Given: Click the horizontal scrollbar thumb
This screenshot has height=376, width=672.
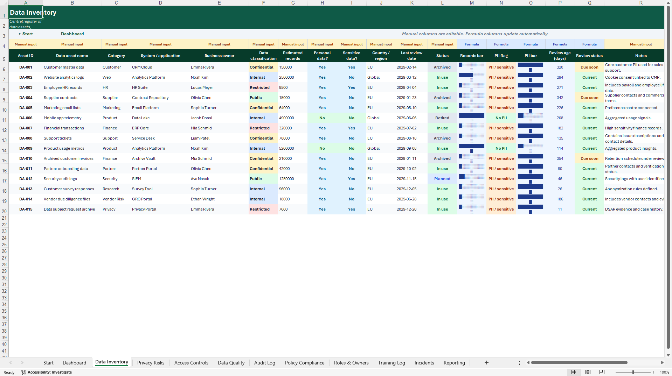Looking at the screenshot, I should tap(579, 363).
